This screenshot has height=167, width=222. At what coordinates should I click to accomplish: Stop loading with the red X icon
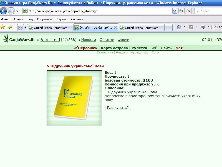click(189, 11)
